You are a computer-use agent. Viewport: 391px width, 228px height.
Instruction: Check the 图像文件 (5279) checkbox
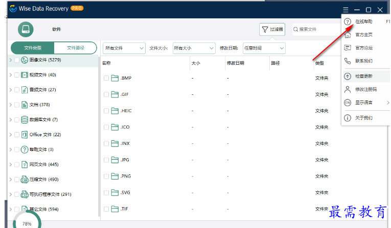pyautogui.click(x=17, y=60)
